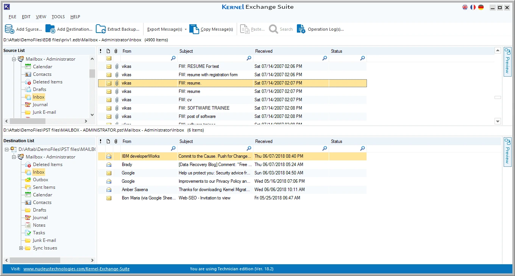Click the Add Destination icon

coord(50,29)
